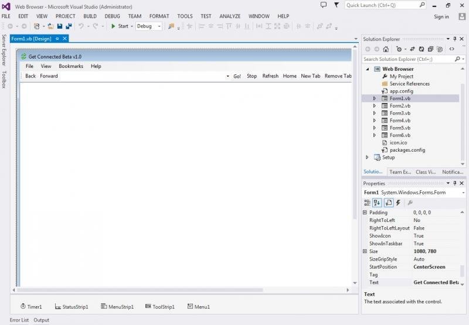Open the Output tab at bottom
This screenshot has width=469, height=325.
[x=41, y=320]
